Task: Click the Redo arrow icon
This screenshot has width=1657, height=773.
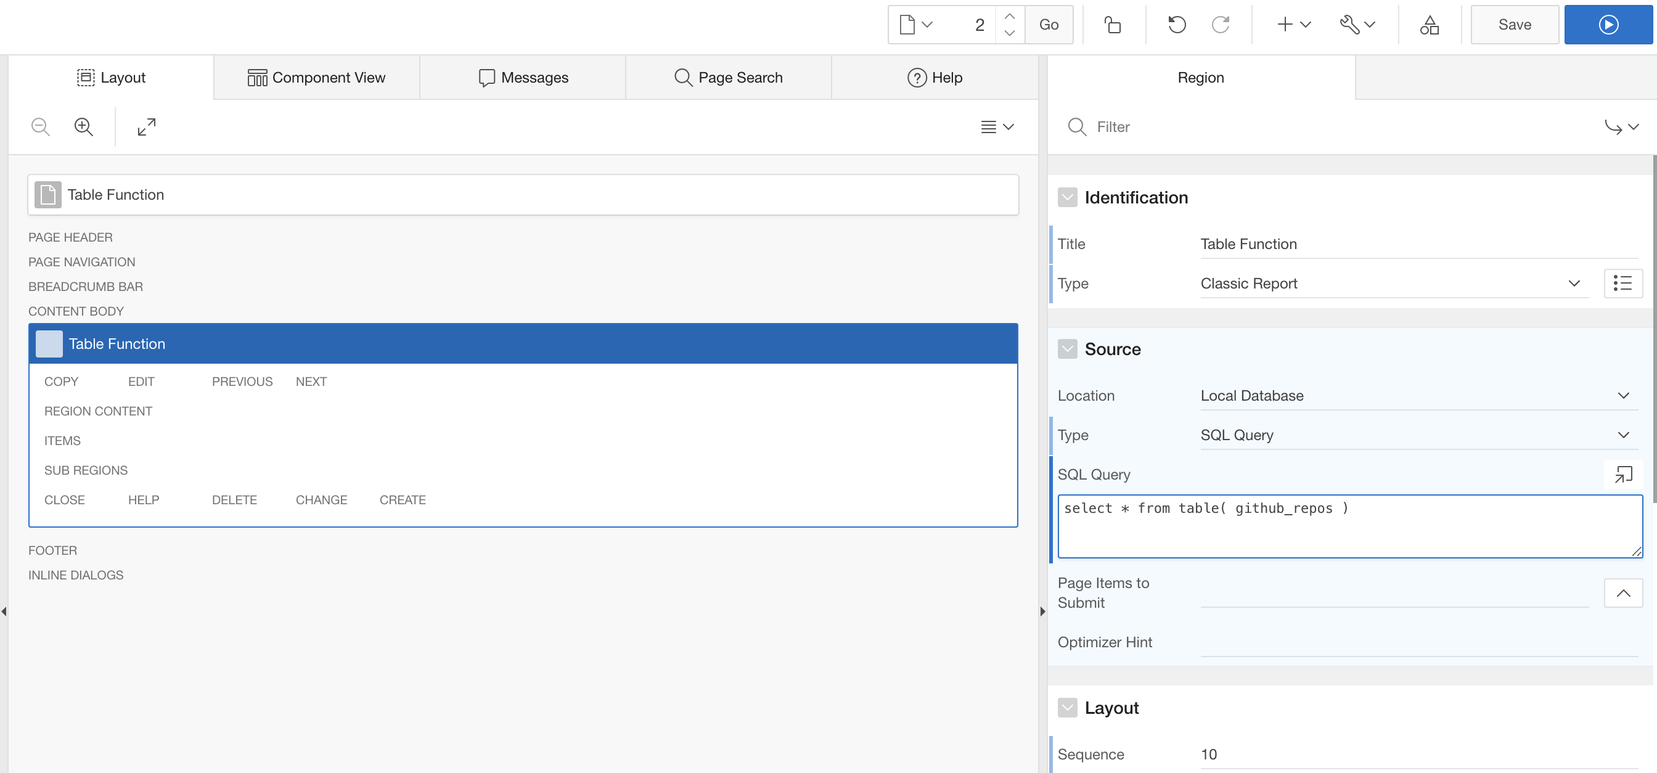Action: [1220, 25]
